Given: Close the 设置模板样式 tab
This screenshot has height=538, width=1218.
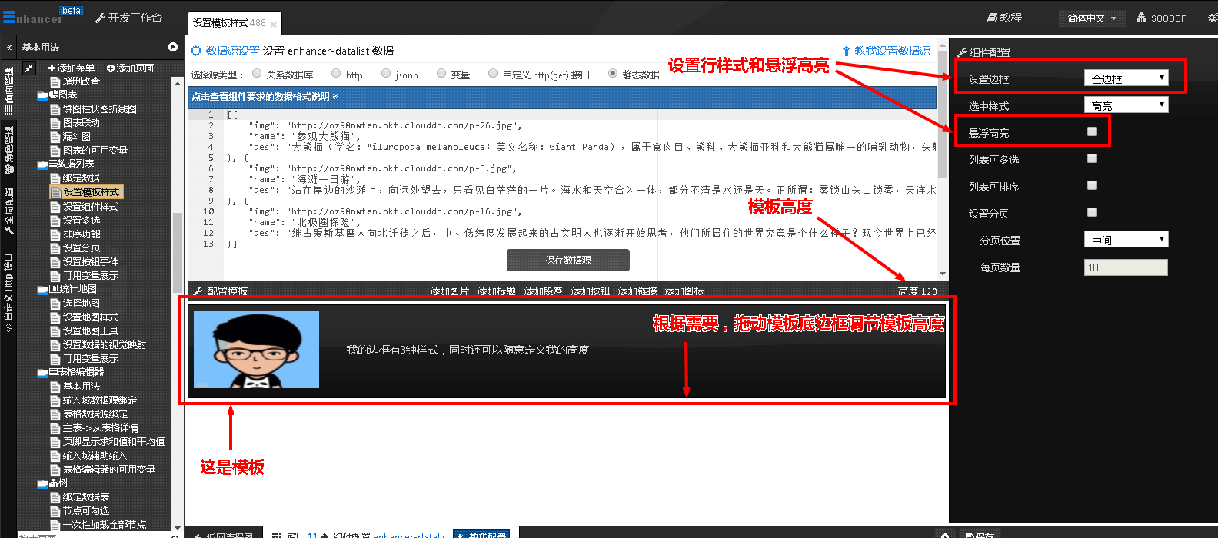Looking at the screenshot, I should pyautogui.click(x=273, y=25).
